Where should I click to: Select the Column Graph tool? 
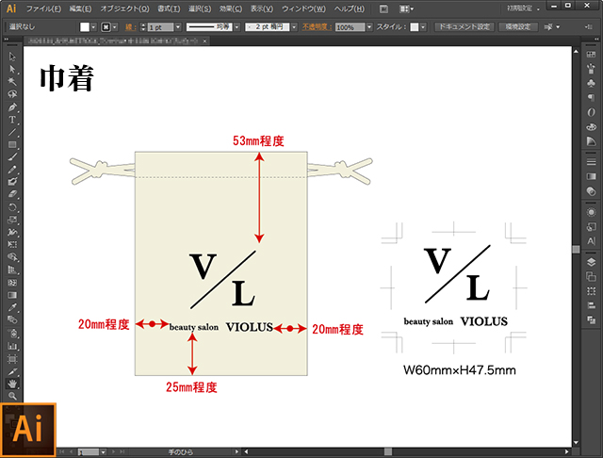click(x=12, y=346)
